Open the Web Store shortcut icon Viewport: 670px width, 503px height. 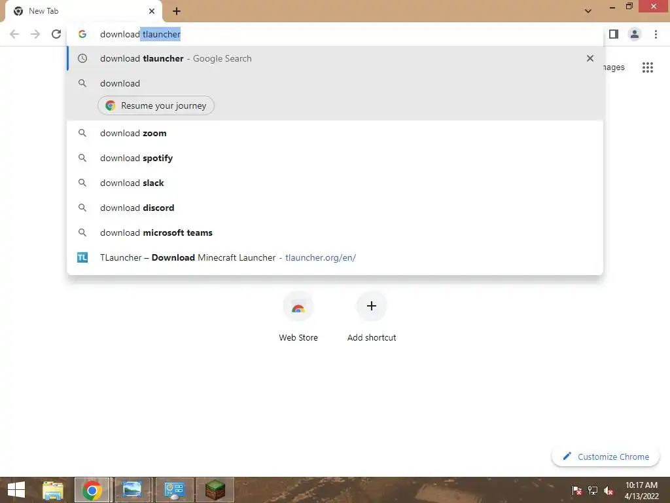tap(298, 307)
